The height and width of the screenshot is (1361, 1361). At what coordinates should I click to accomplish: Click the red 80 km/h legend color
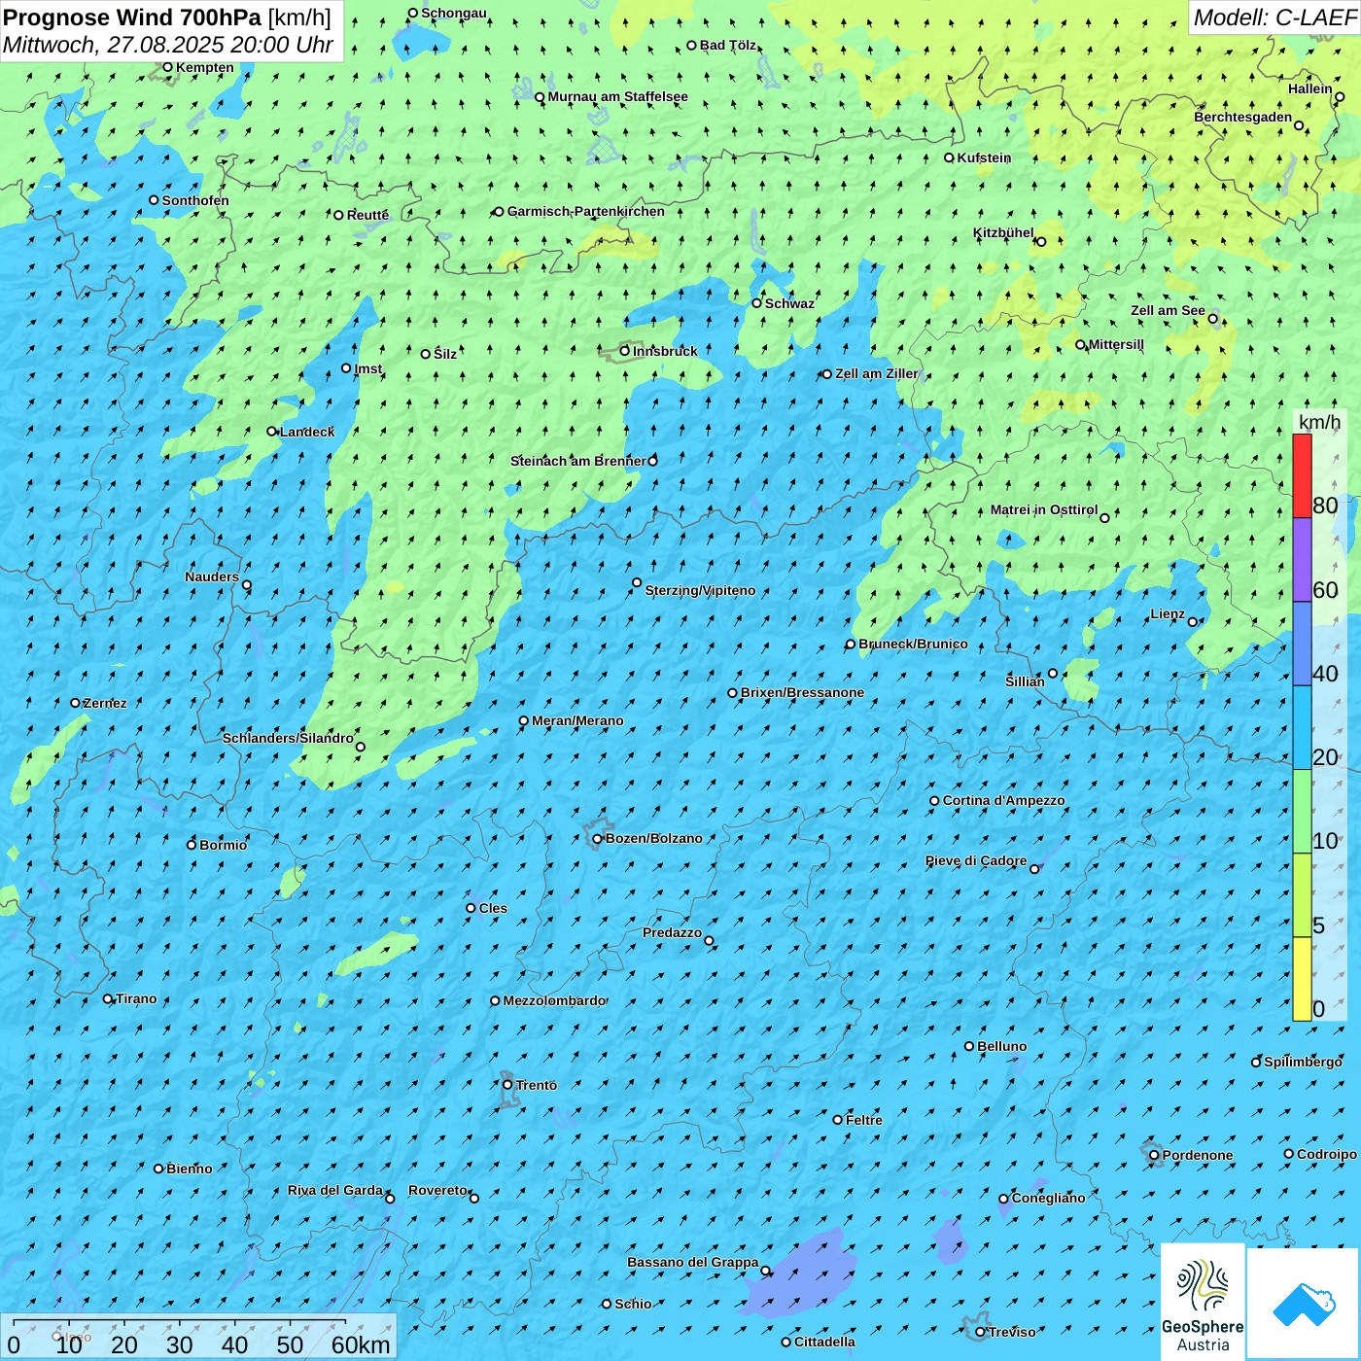(1302, 475)
